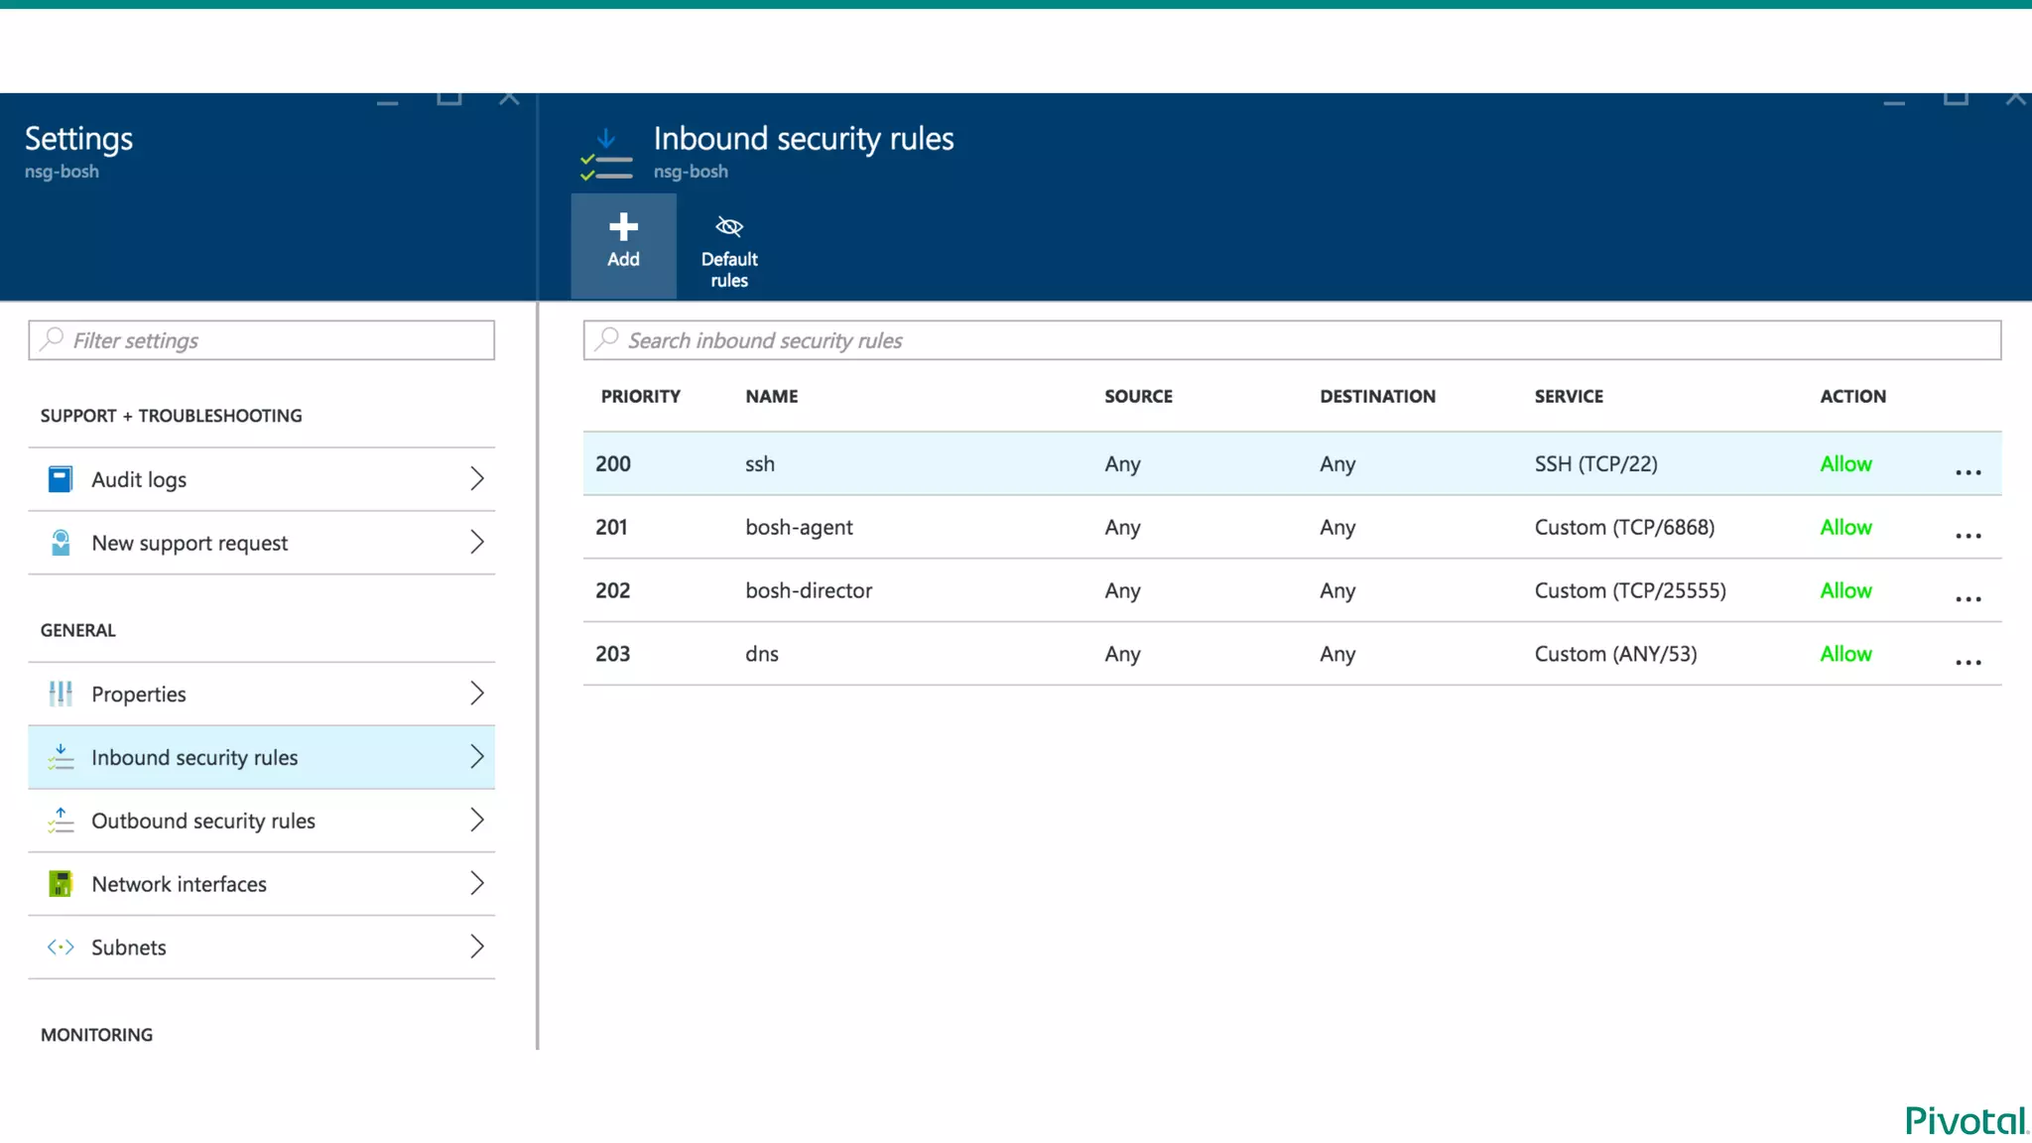This screenshot has height=1143, width=2032.
Task: Click Network interfaces green icon
Action: tap(61, 884)
